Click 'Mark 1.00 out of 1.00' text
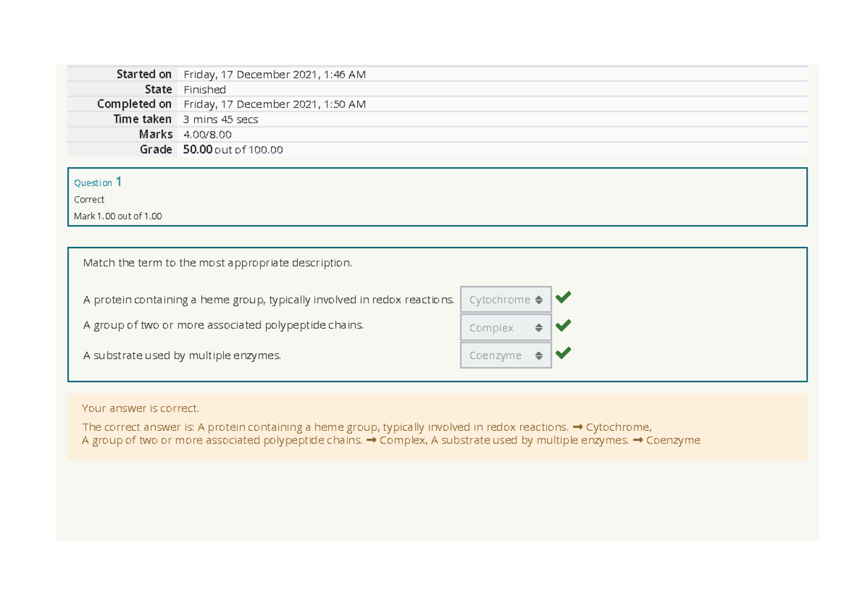Screen dimensions: 847x598 tap(118, 216)
